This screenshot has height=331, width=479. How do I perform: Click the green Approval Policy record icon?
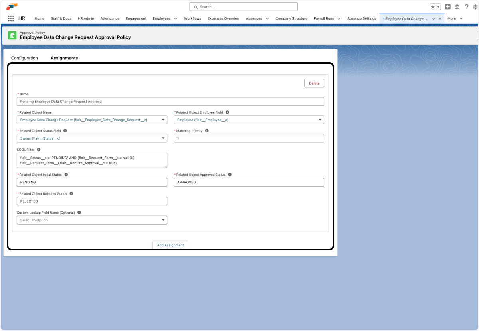tap(12, 35)
